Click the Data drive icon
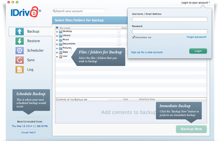220x141 pixels. [61, 53]
